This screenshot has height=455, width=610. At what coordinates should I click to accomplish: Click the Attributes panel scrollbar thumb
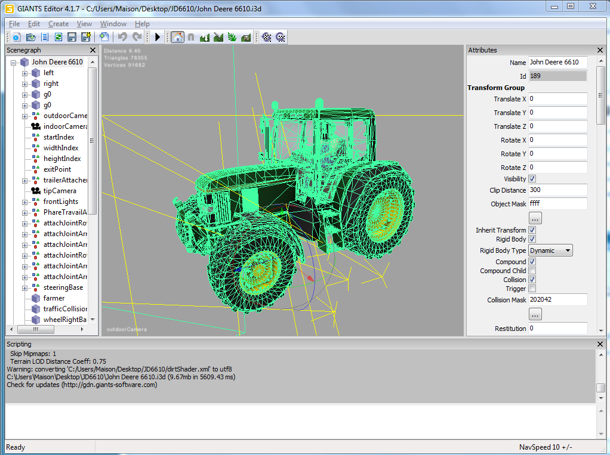pos(601,95)
